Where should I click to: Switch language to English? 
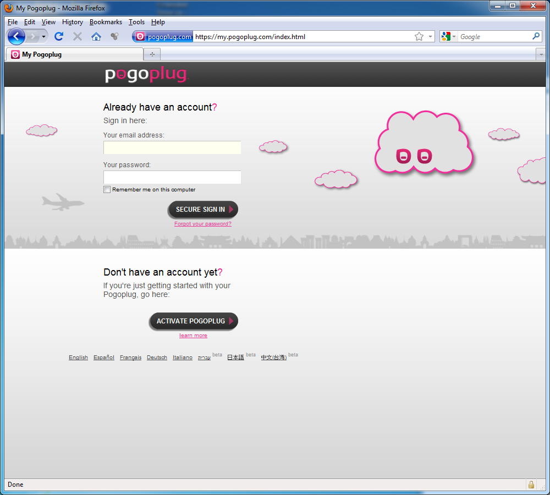[x=78, y=358]
